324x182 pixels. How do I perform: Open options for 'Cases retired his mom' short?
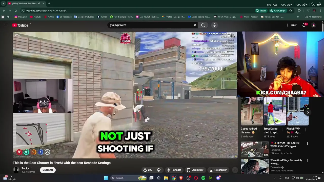coord(260,130)
